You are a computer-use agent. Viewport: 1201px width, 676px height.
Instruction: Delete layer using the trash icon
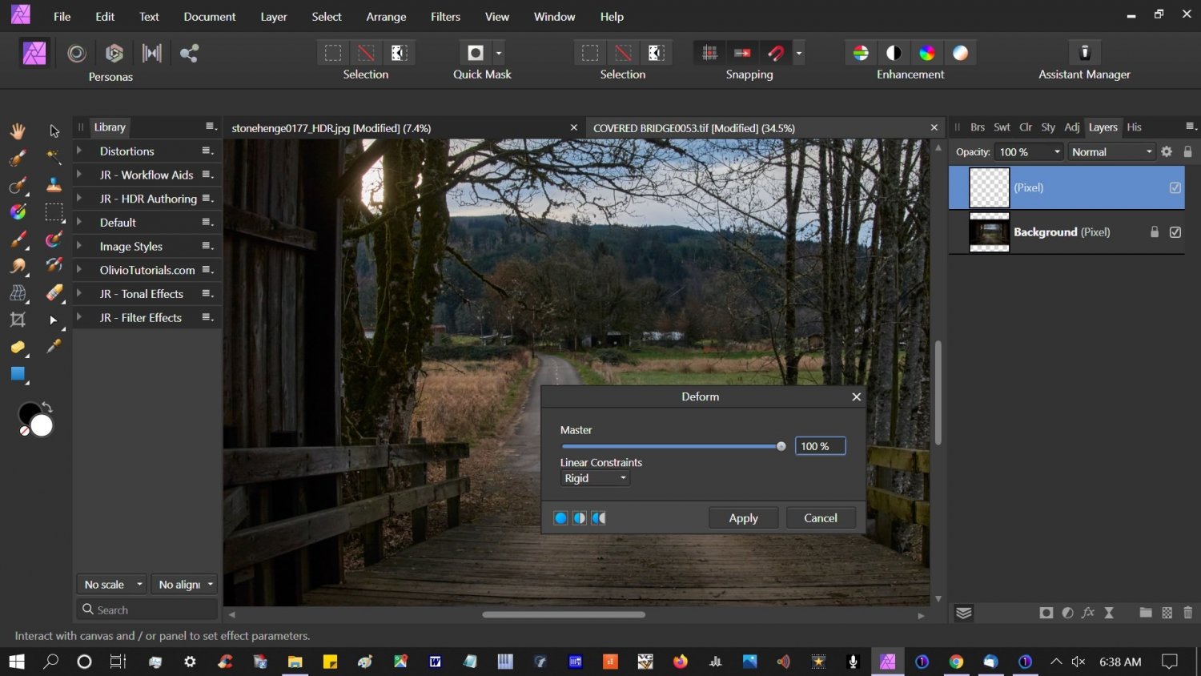[1187, 613]
